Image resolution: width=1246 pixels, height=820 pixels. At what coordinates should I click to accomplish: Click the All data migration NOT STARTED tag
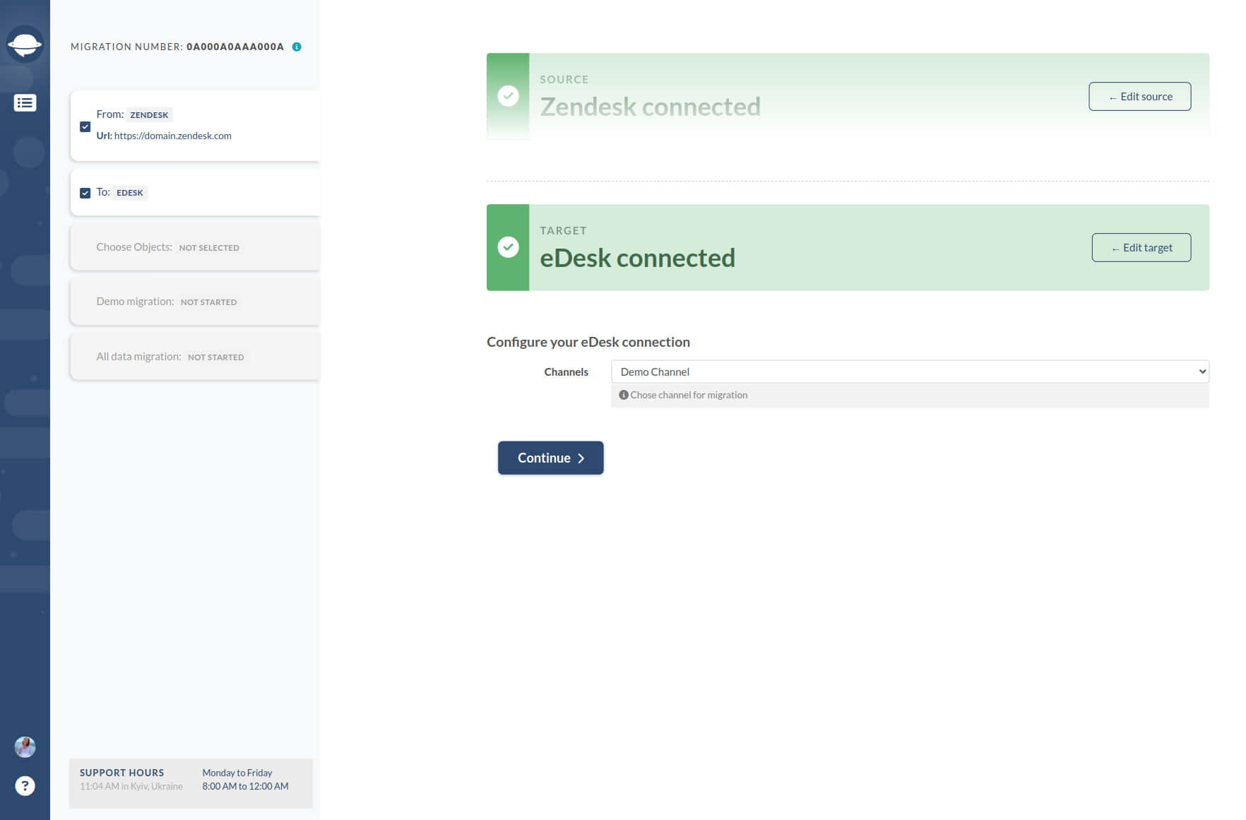coord(215,357)
